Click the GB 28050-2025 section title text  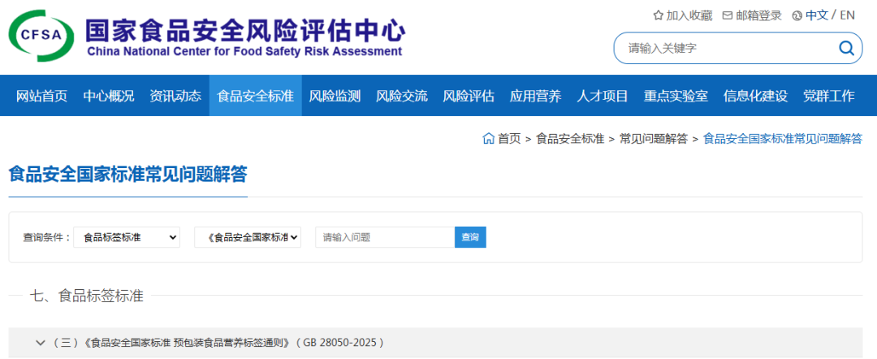point(218,342)
